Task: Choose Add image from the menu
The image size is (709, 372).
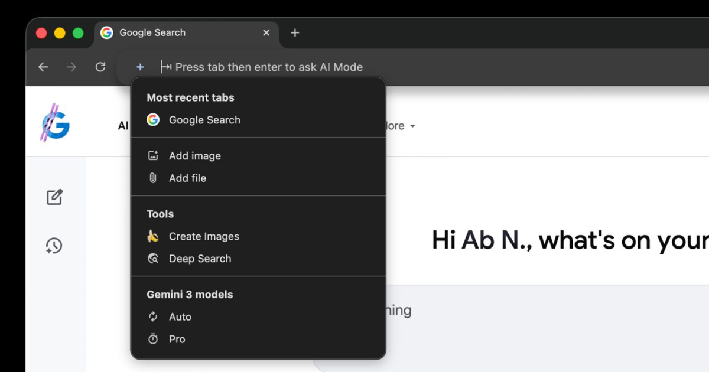Action: pos(194,156)
